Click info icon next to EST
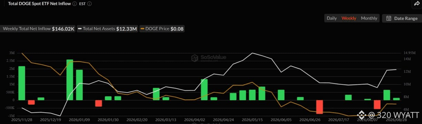 90,4
